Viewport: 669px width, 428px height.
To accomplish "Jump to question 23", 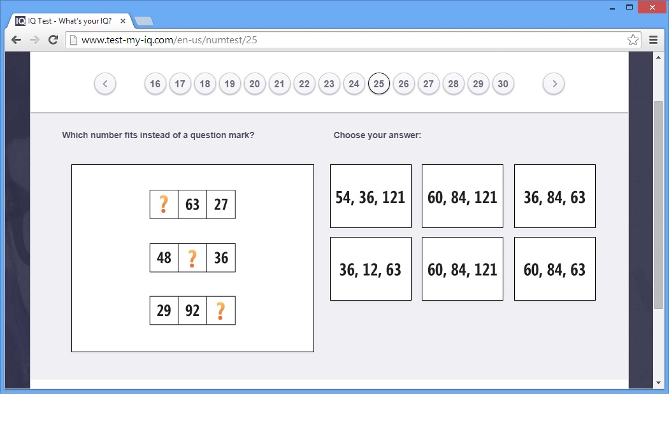I will pos(329,83).
